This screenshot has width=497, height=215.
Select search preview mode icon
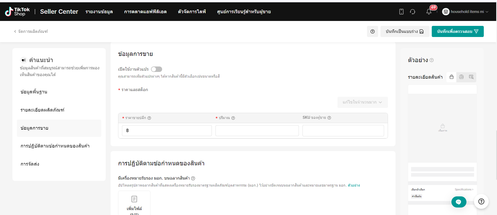pyautogui.click(x=471, y=77)
